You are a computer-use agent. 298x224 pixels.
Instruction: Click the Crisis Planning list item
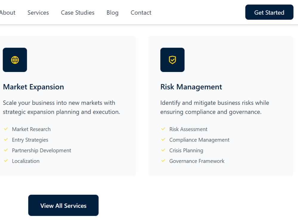point(186,151)
